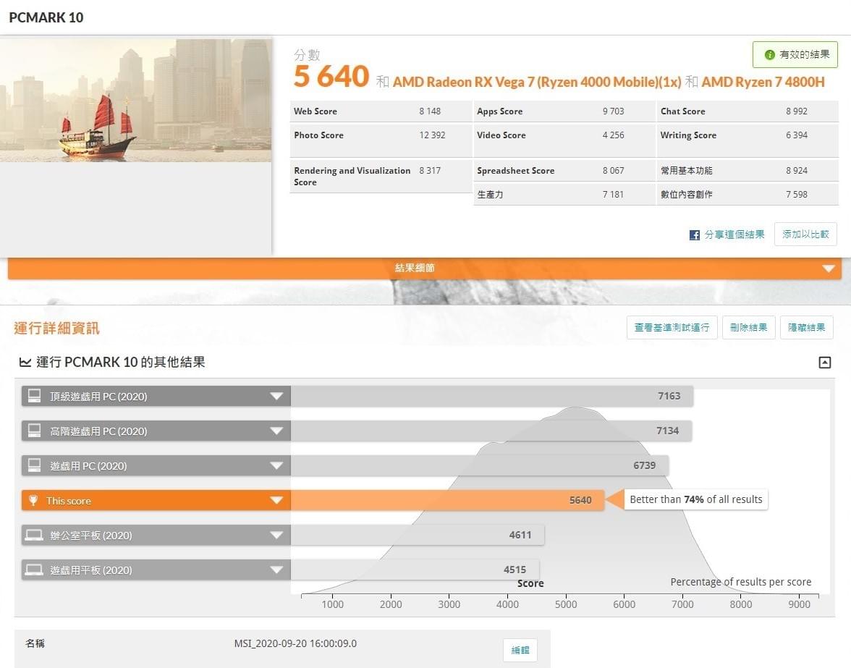Click the 常用基本功能 value 8 924
851x668 pixels.
click(797, 170)
